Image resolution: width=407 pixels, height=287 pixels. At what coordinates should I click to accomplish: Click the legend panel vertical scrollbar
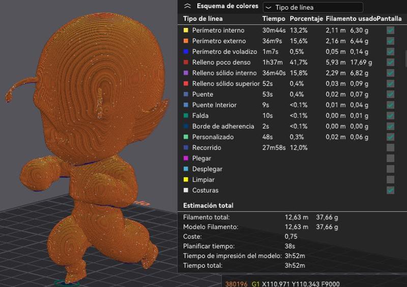[405, 59]
